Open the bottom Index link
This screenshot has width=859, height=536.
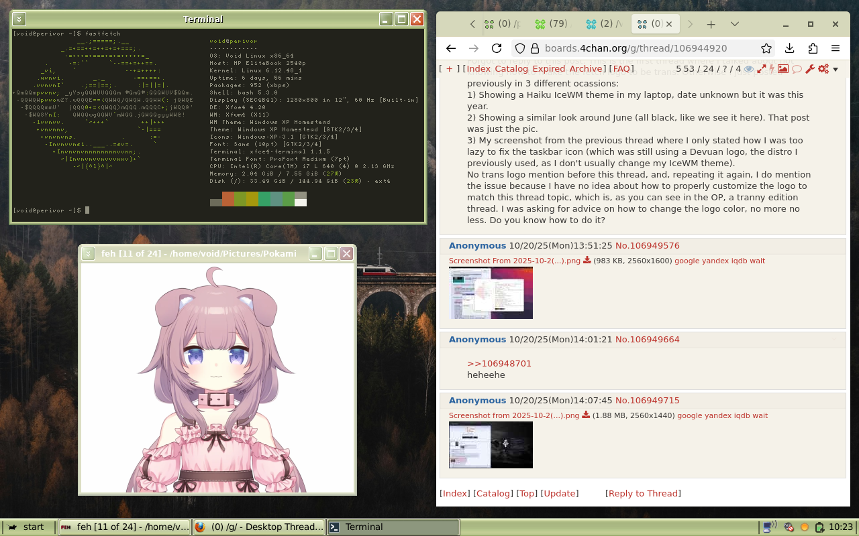[x=455, y=493]
